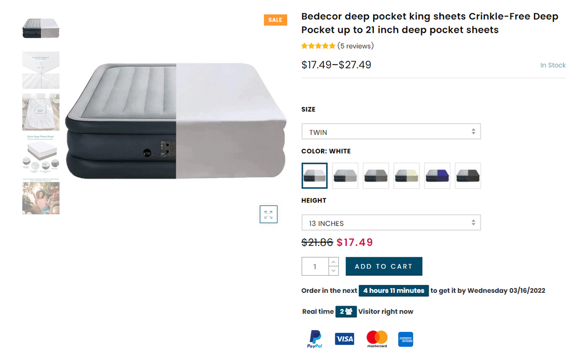Open fullscreen image zoom icon
The height and width of the screenshot is (357, 586).
pyautogui.click(x=268, y=215)
